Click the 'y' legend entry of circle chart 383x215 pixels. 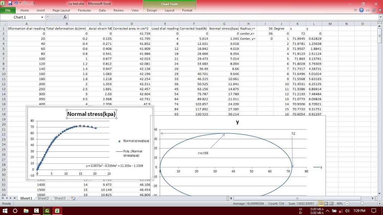click(318, 167)
